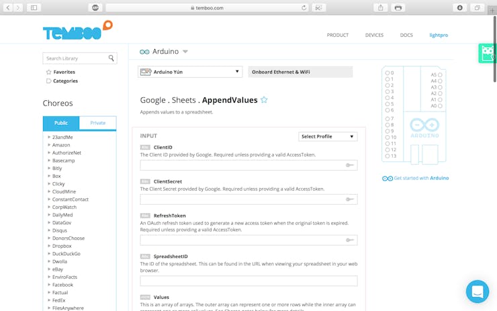Expand the Amazon choreo category

[49, 145]
